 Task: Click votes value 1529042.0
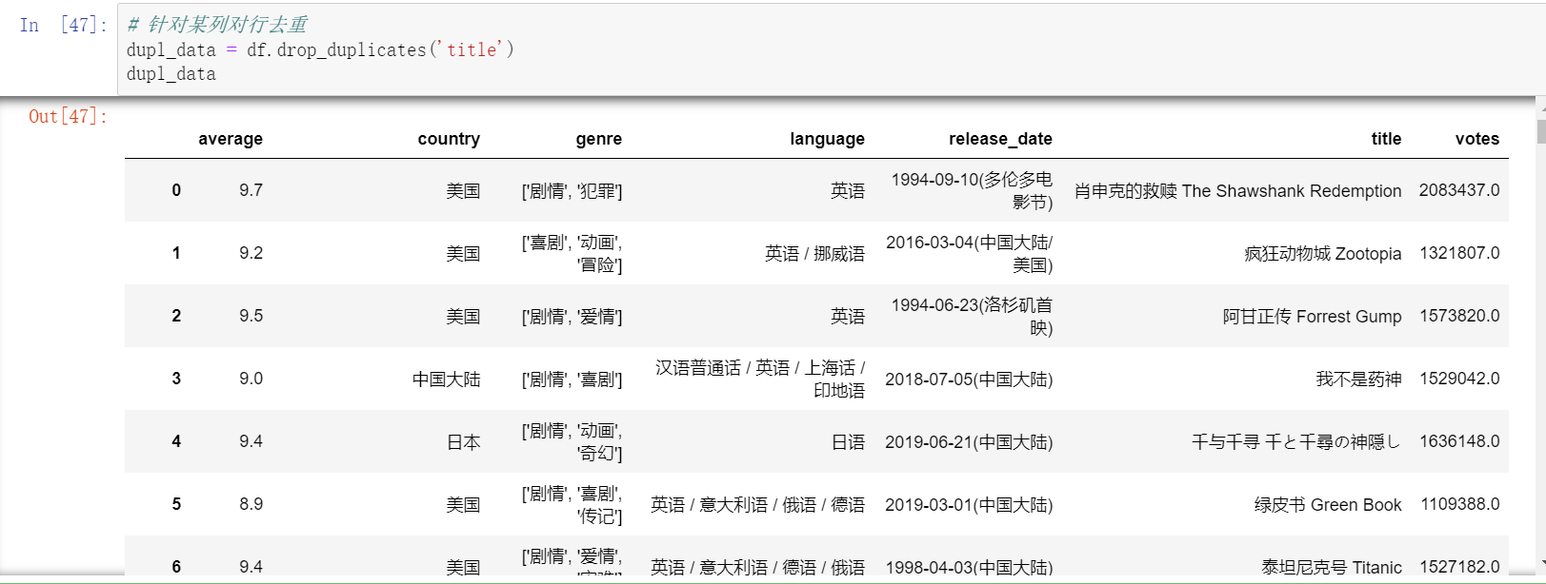[1459, 379]
